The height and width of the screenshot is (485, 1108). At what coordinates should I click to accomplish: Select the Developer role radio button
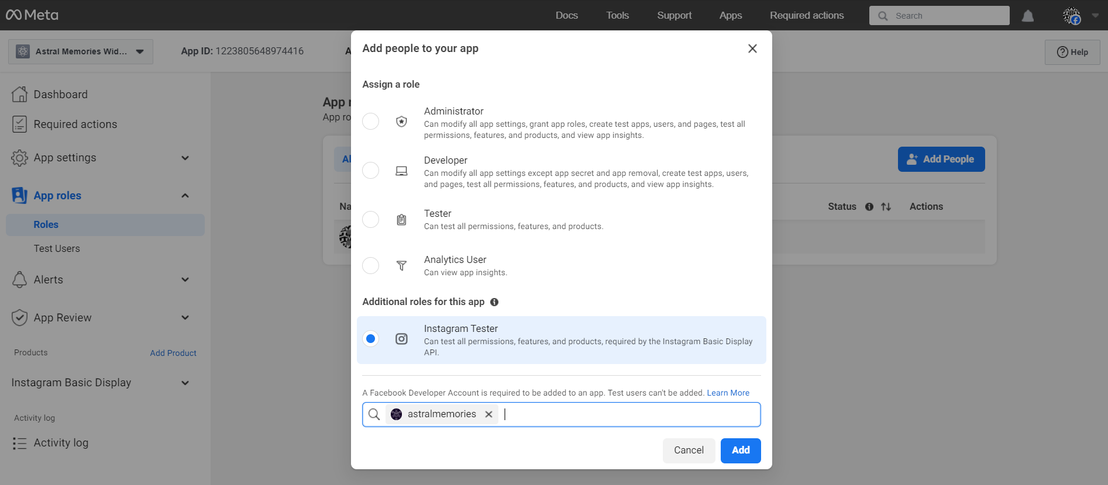(x=370, y=171)
